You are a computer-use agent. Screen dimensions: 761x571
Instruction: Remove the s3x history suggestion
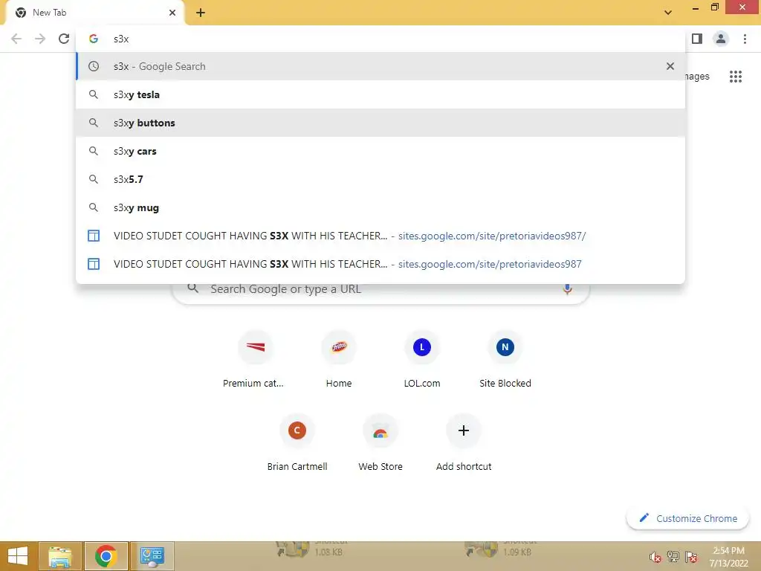pyautogui.click(x=670, y=66)
